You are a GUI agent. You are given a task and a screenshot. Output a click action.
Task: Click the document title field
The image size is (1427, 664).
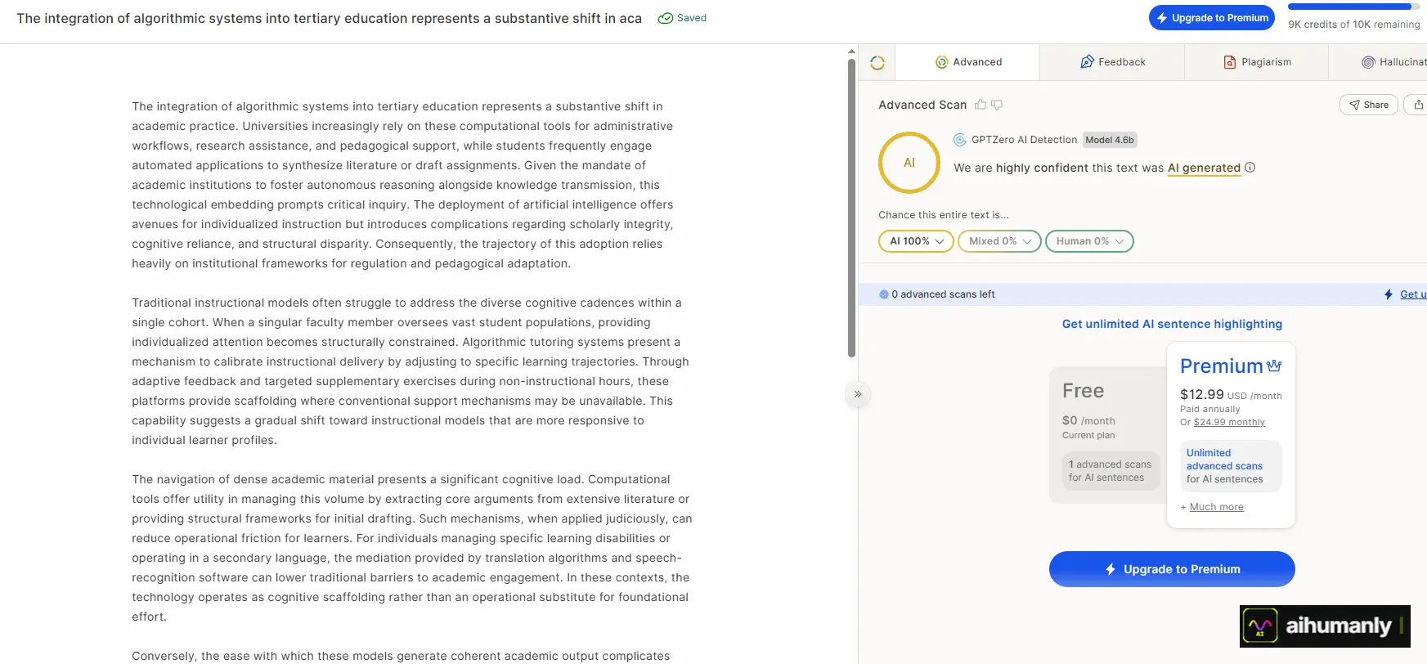330,18
